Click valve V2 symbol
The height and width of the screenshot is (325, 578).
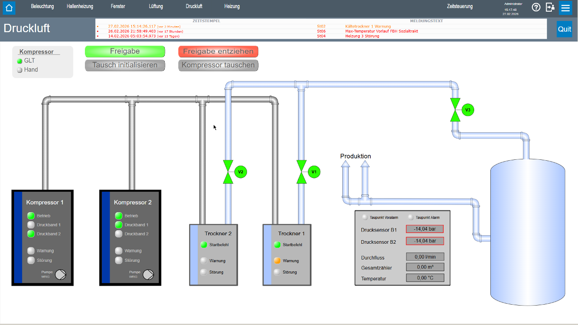pos(228,172)
